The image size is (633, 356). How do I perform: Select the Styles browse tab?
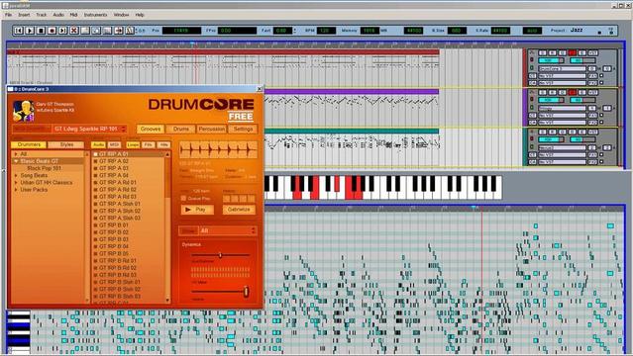click(x=66, y=144)
